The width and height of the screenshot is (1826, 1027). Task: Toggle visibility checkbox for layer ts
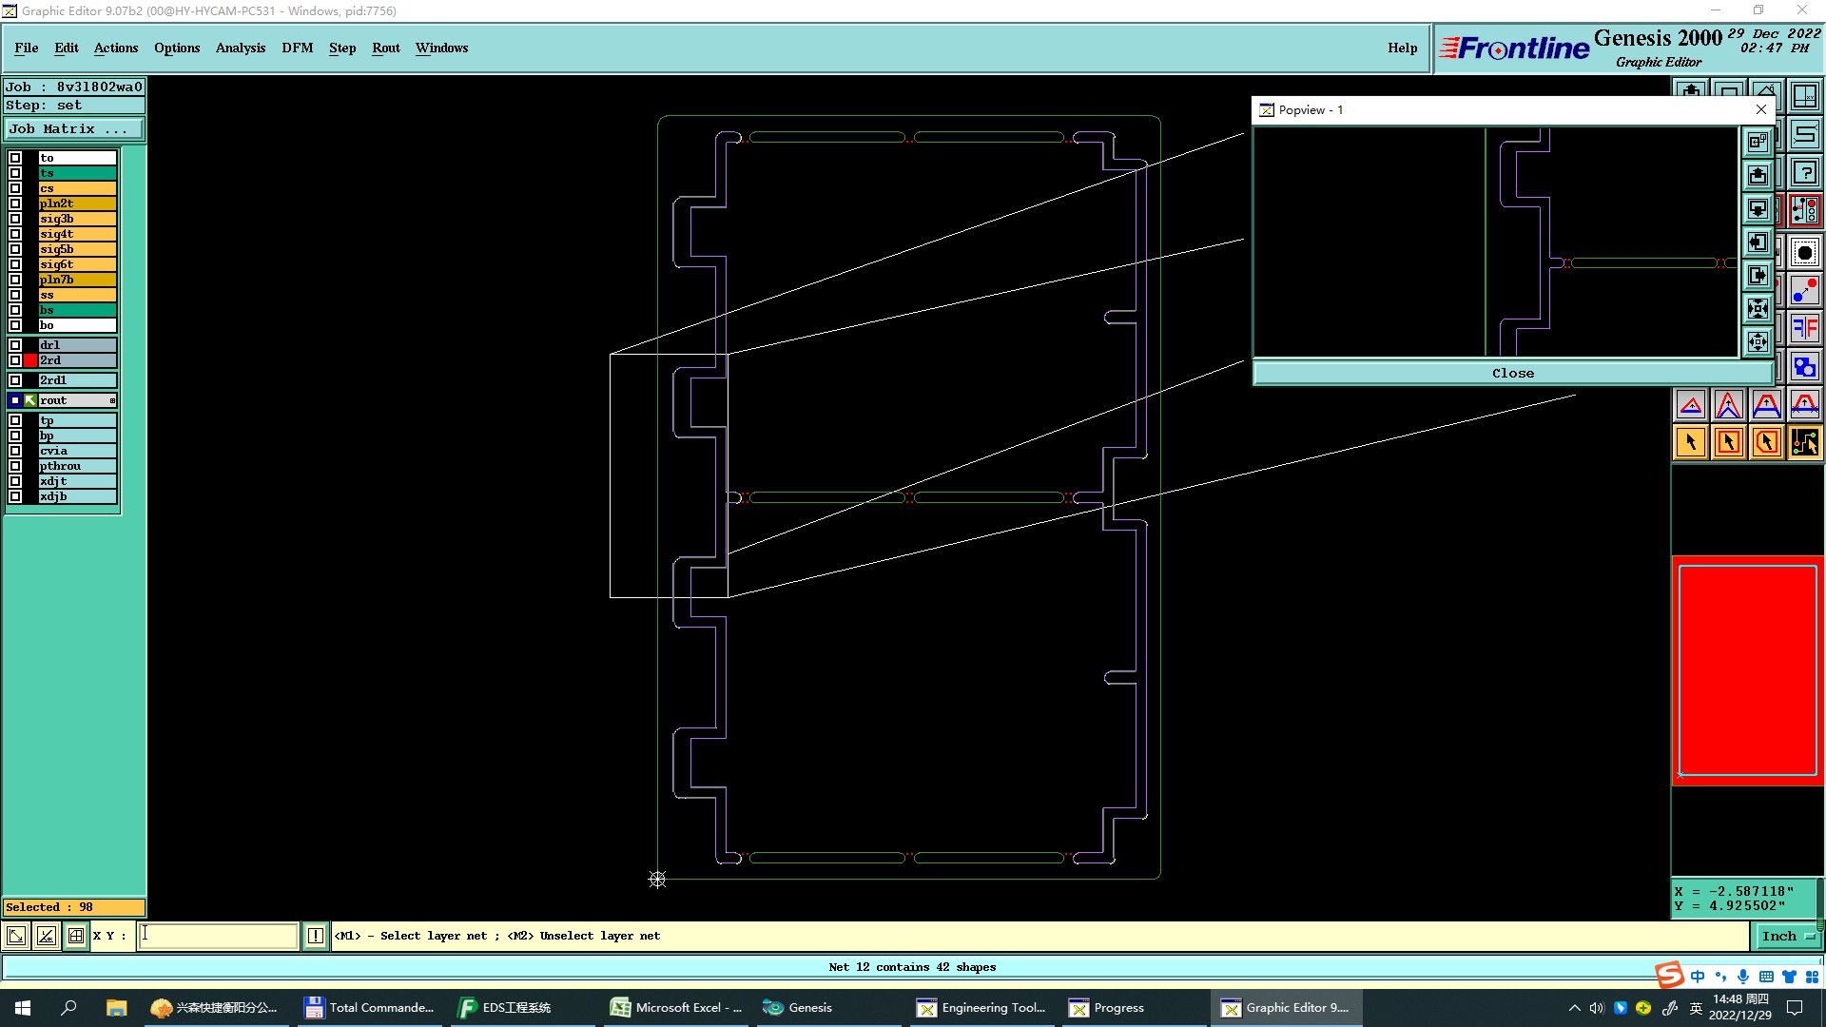15,173
